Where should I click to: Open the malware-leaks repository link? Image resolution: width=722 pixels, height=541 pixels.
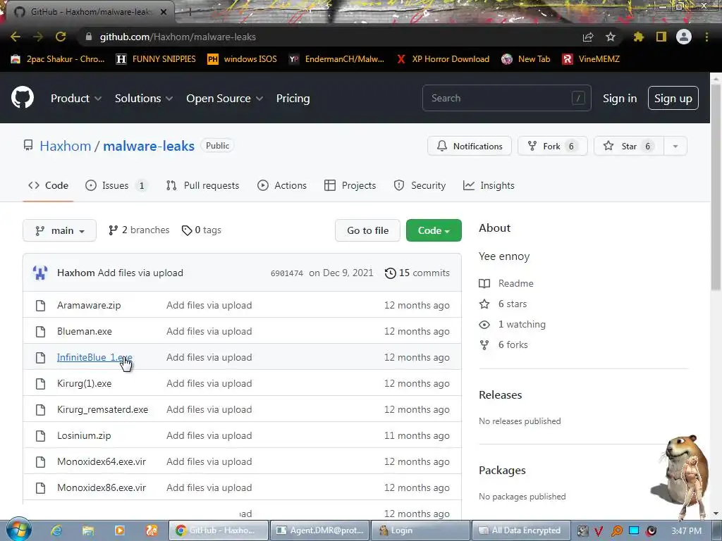(x=149, y=146)
